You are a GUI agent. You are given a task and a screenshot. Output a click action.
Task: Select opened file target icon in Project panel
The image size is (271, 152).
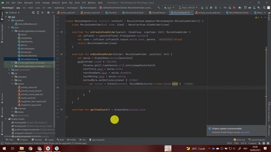pos(33,13)
